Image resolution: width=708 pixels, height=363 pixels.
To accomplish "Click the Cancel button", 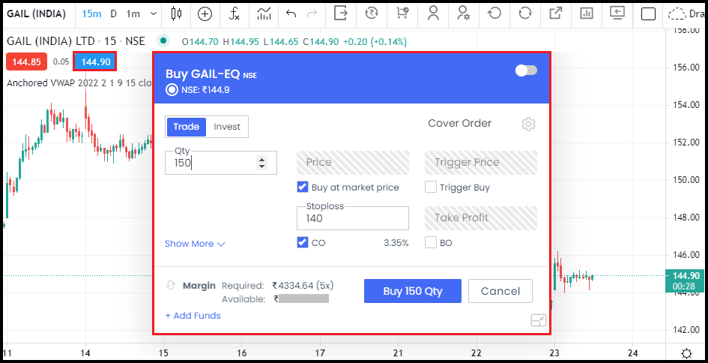I will pos(500,291).
